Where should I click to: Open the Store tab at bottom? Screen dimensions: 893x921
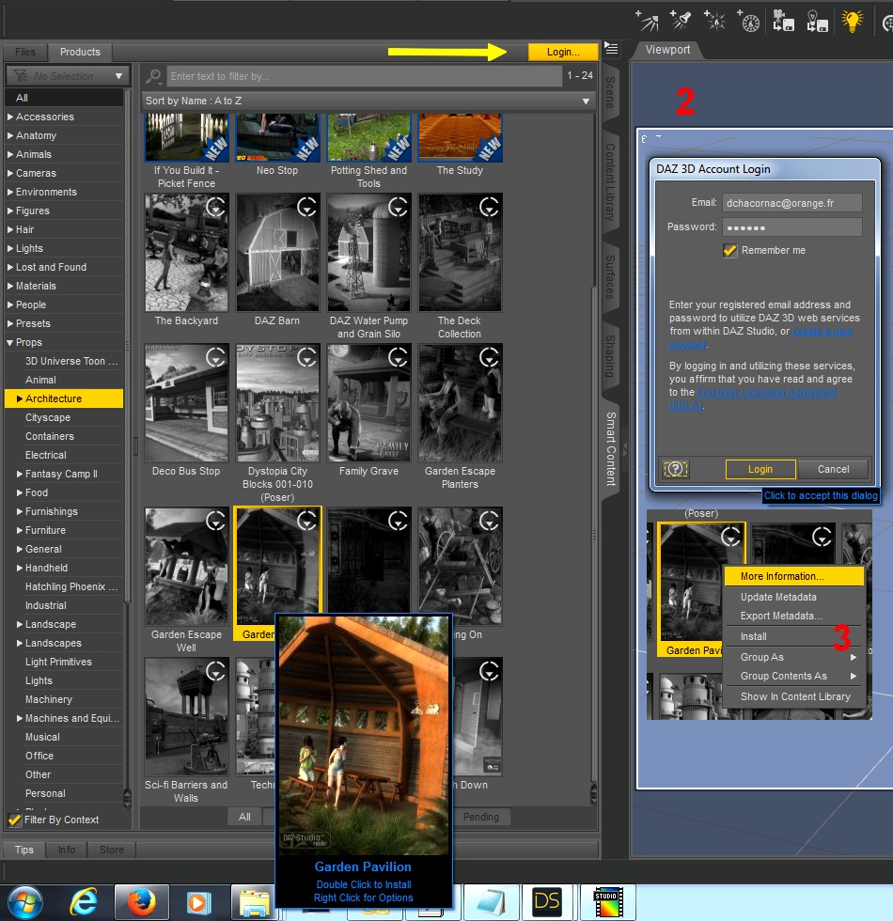[x=112, y=850]
